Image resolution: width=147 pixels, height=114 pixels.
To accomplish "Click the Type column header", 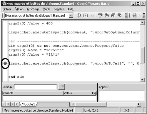I will [x=94, y=93].
